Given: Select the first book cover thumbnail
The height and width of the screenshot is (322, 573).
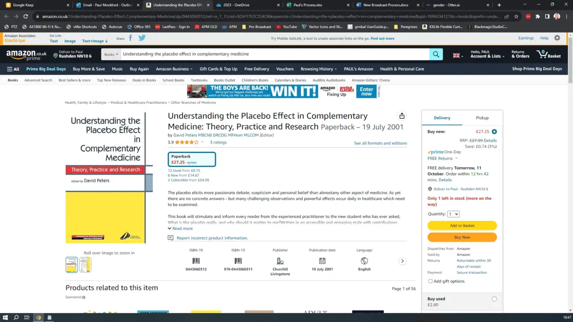Looking at the screenshot, I should [72, 265].
